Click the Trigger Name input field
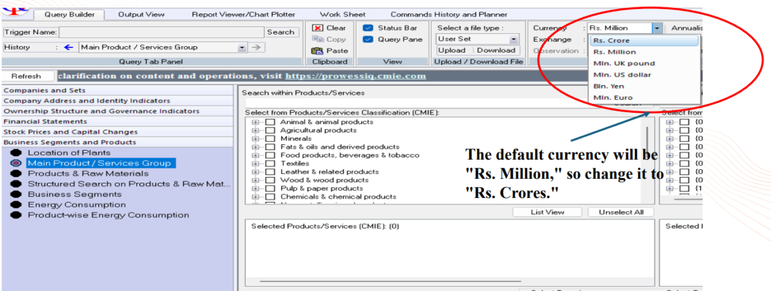 pyautogui.click(x=162, y=32)
